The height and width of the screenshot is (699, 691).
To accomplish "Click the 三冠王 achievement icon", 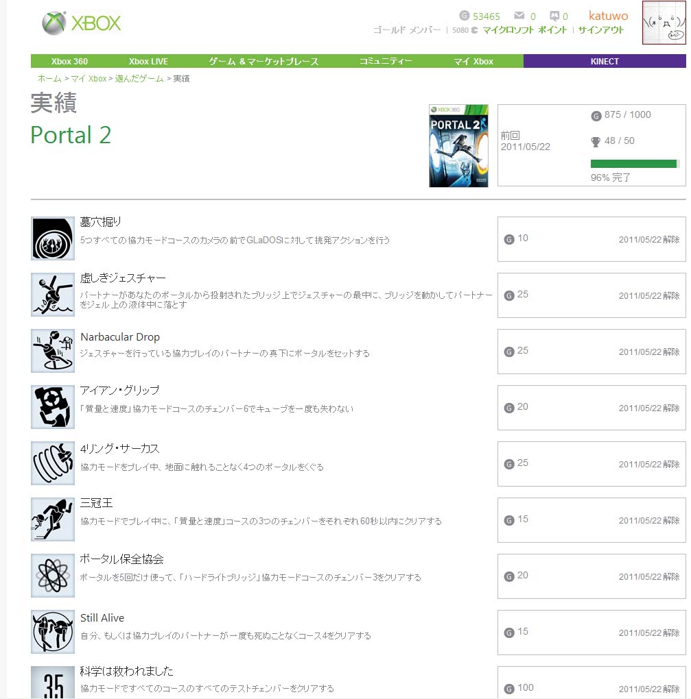I will coord(53,519).
